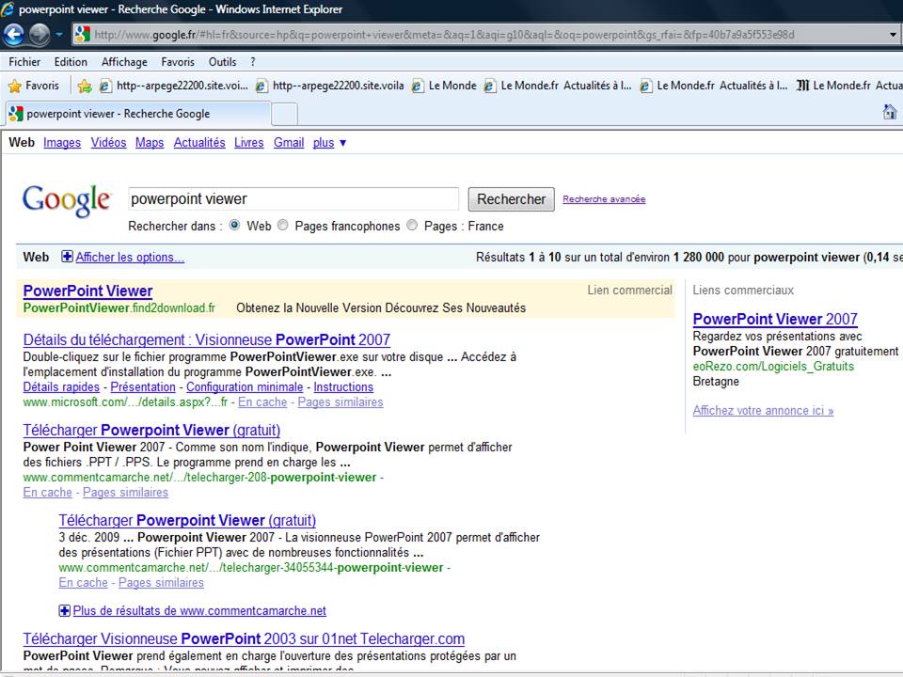Go back with the browser Back arrow

click(13, 35)
